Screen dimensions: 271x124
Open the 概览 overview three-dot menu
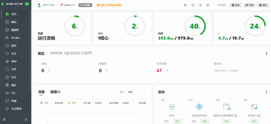266,54
